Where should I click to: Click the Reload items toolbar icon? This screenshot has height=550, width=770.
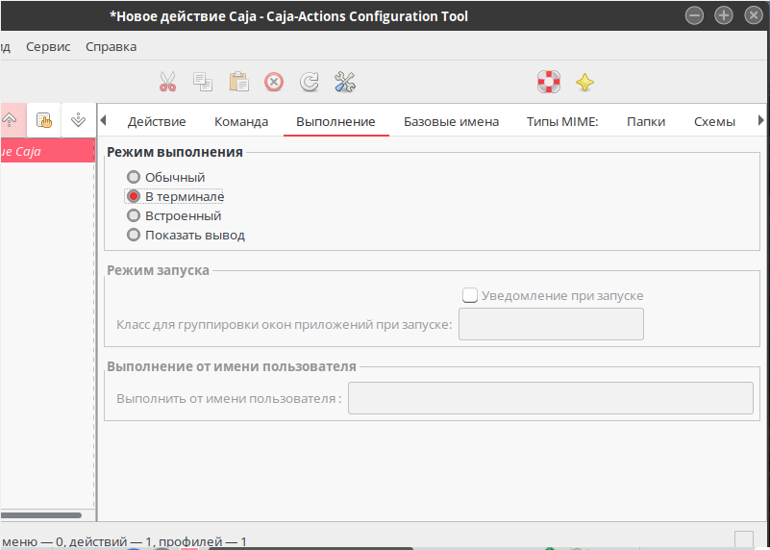coord(310,82)
